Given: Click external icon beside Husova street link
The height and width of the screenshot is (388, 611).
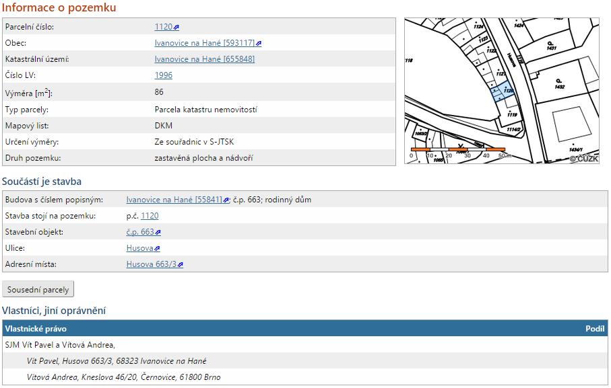Looking at the screenshot, I should click(x=157, y=248).
